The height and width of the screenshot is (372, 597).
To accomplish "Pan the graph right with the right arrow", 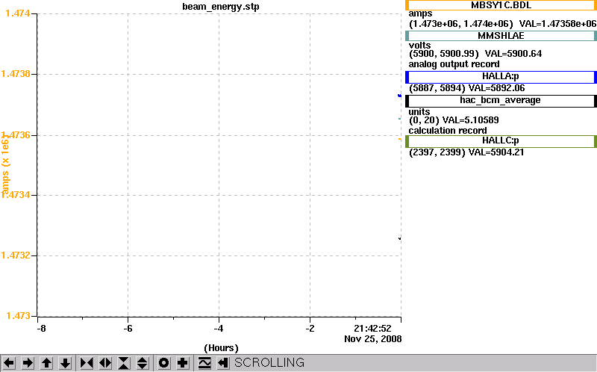I will tap(28, 363).
